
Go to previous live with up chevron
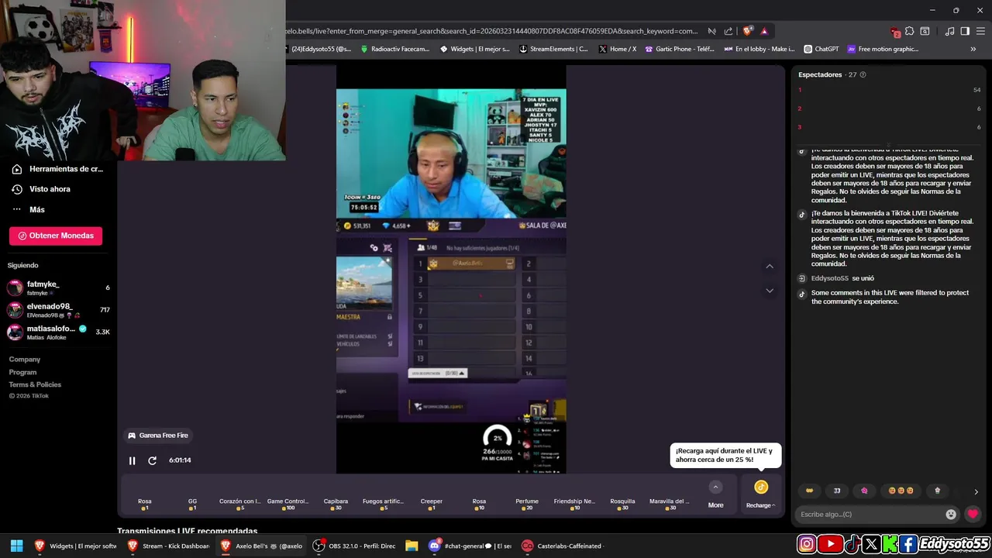pyautogui.click(x=770, y=266)
